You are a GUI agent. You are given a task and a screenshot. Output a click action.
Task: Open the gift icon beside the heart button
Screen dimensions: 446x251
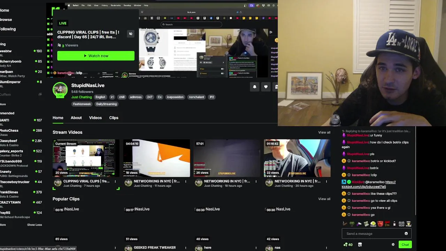coord(276,87)
